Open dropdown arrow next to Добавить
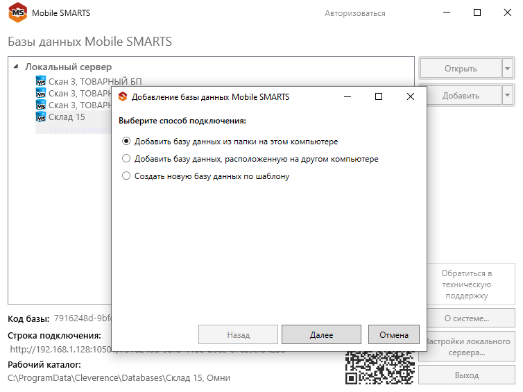The width and height of the screenshot is (523, 392). tap(508, 96)
